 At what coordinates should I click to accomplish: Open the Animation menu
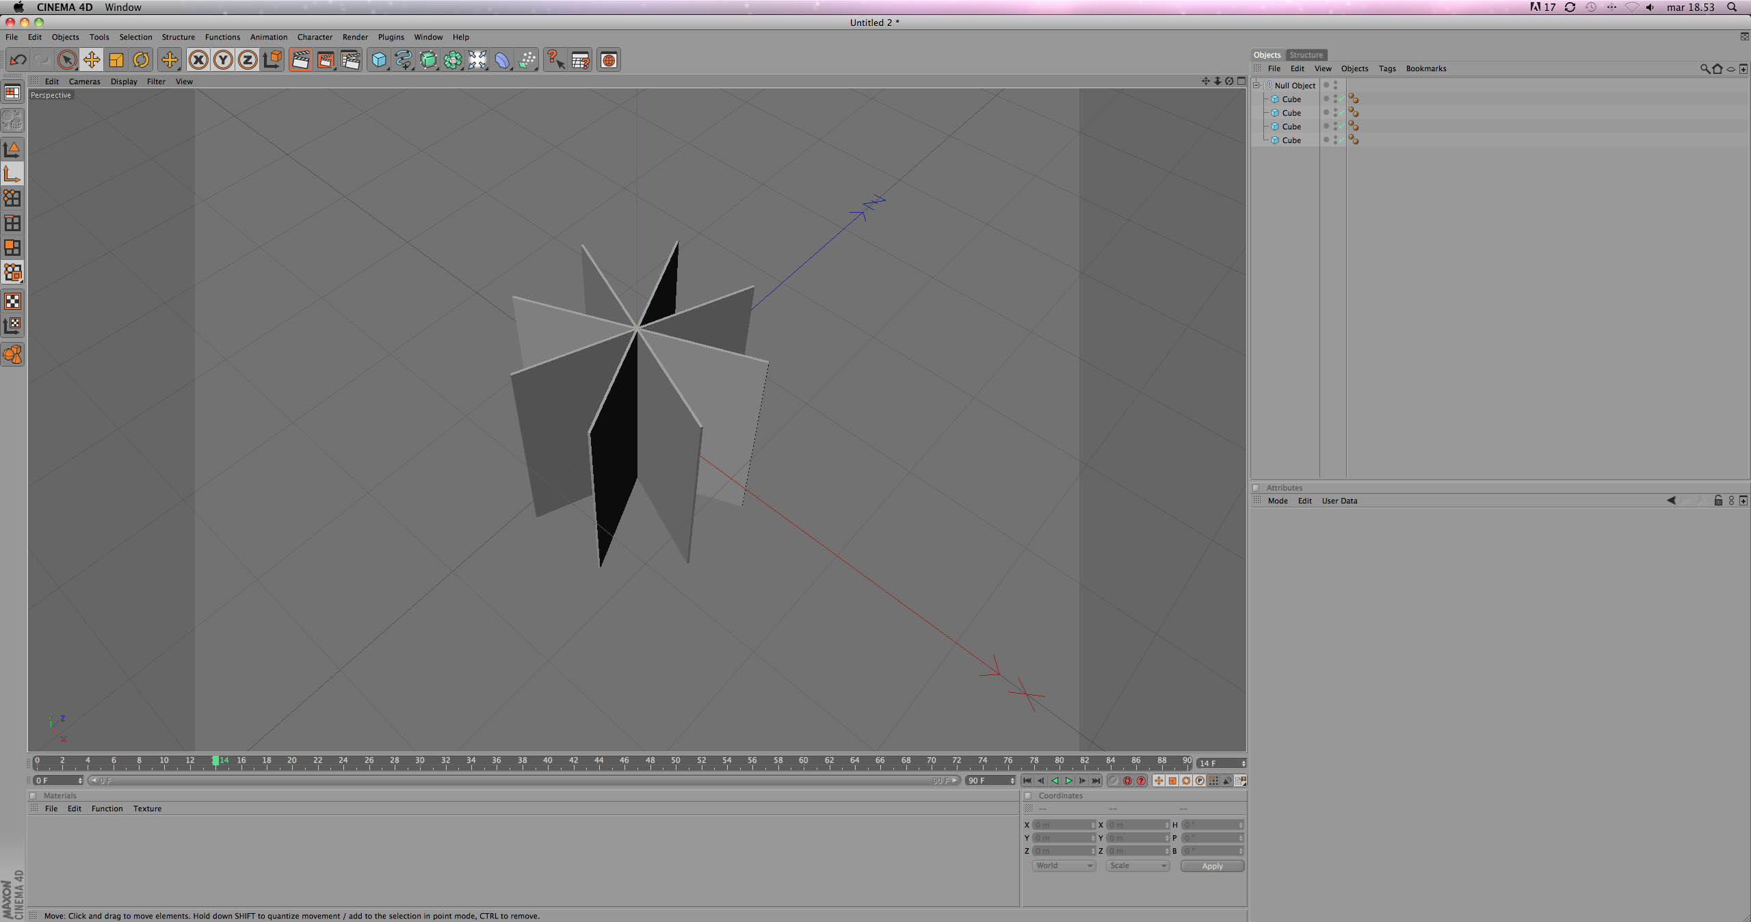pyautogui.click(x=268, y=37)
